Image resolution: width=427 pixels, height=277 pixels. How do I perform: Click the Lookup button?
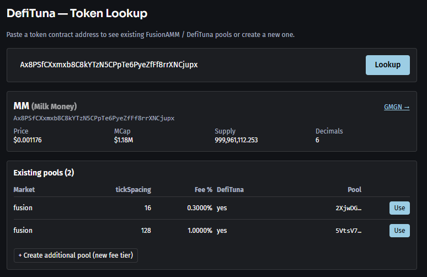(387, 65)
